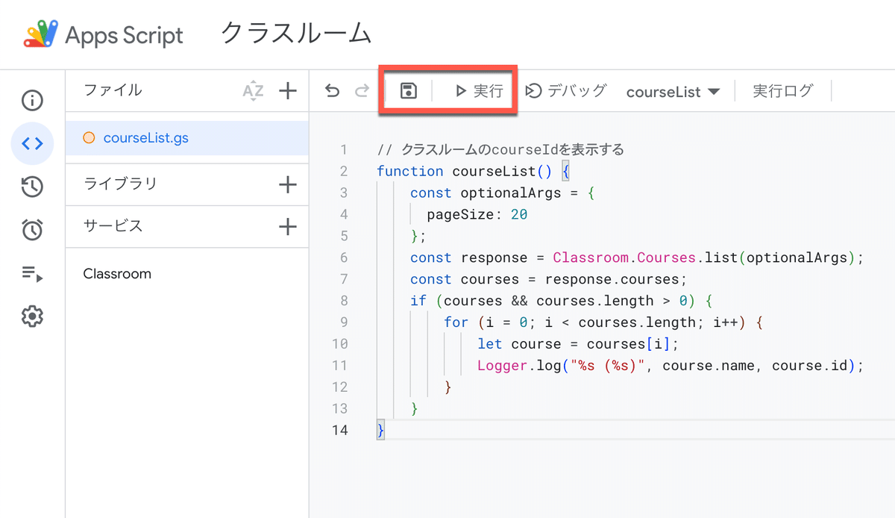Click the サービス section header
This screenshot has height=518, width=895.
113,225
